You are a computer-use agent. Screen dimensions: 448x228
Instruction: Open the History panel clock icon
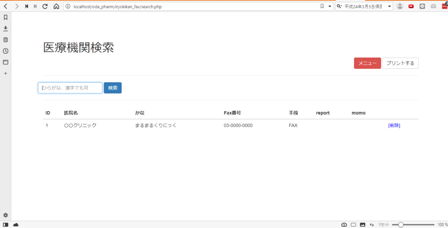point(6,51)
